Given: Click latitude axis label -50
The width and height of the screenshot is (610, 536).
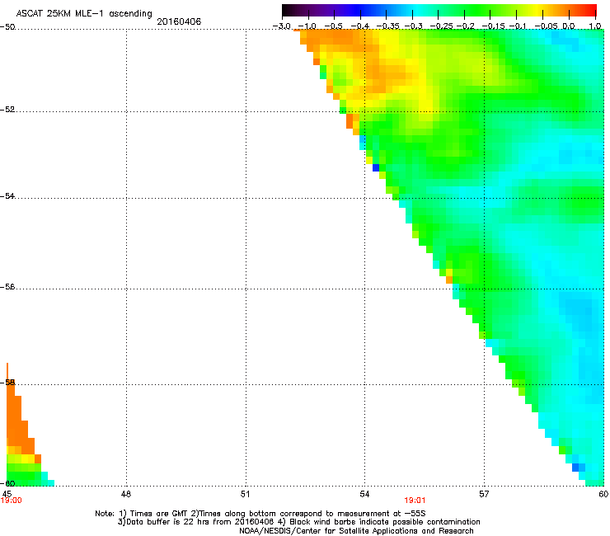Looking at the screenshot, I should pyautogui.click(x=7, y=27).
